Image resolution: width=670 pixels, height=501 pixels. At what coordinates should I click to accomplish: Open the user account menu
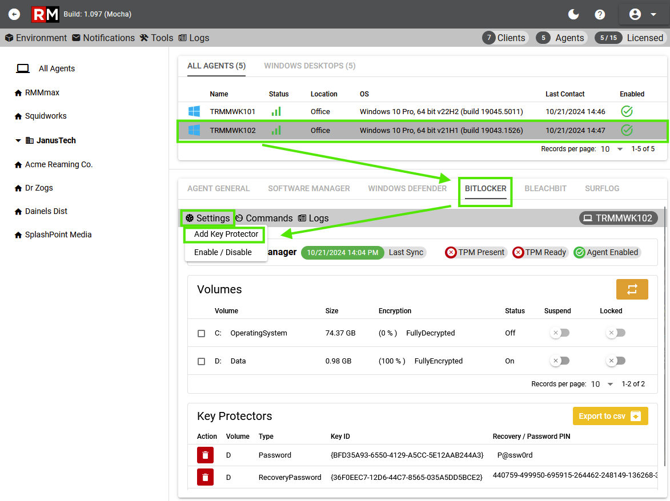642,14
